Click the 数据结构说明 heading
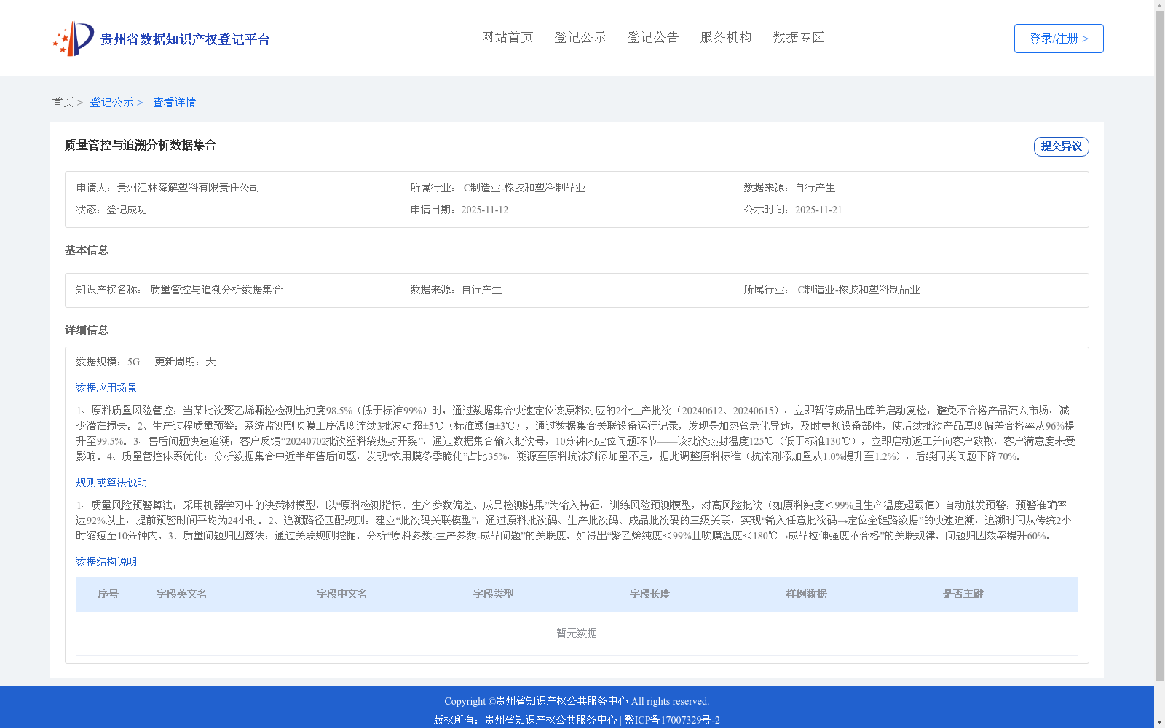Image resolution: width=1165 pixels, height=728 pixels. point(106,562)
